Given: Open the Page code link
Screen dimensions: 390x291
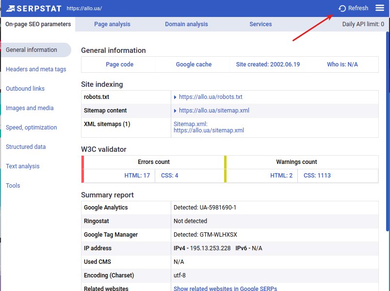Looking at the screenshot, I should 120,65.
